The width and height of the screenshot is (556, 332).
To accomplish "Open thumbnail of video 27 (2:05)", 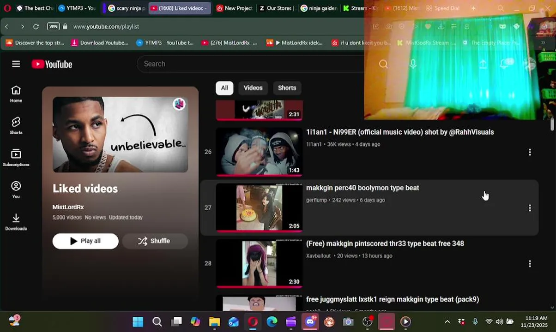I will (x=259, y=208).
